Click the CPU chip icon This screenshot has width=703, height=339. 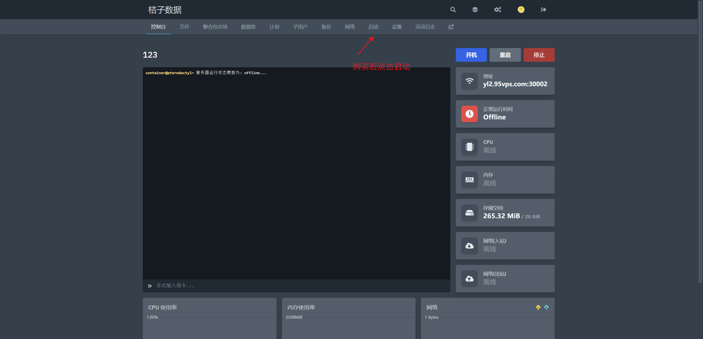(470, 147)
